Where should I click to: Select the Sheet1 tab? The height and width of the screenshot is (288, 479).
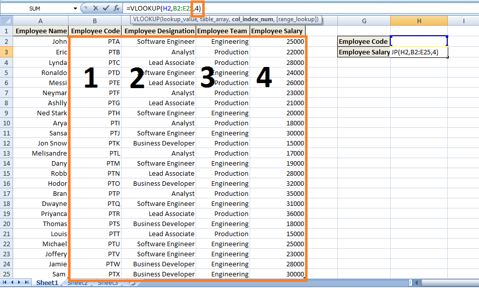pyautogui.click(x=47, y=283)
